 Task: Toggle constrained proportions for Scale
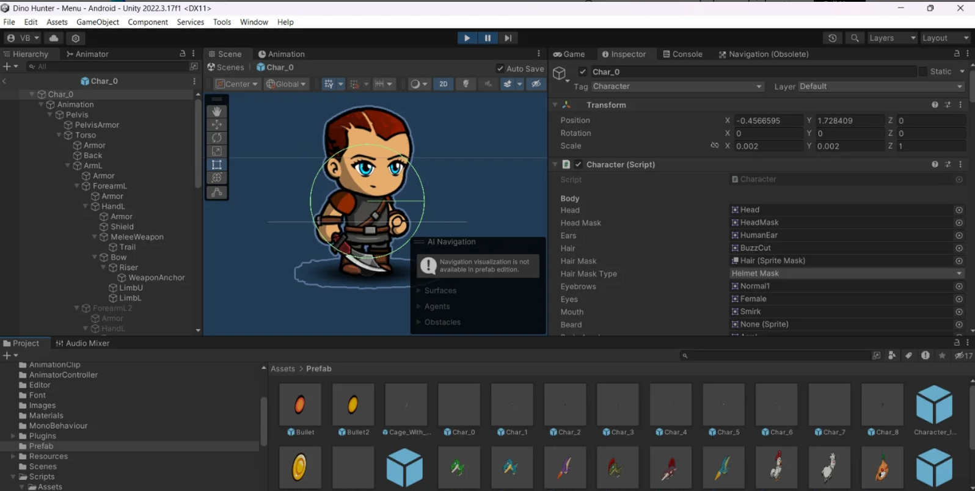click(714, 146)
